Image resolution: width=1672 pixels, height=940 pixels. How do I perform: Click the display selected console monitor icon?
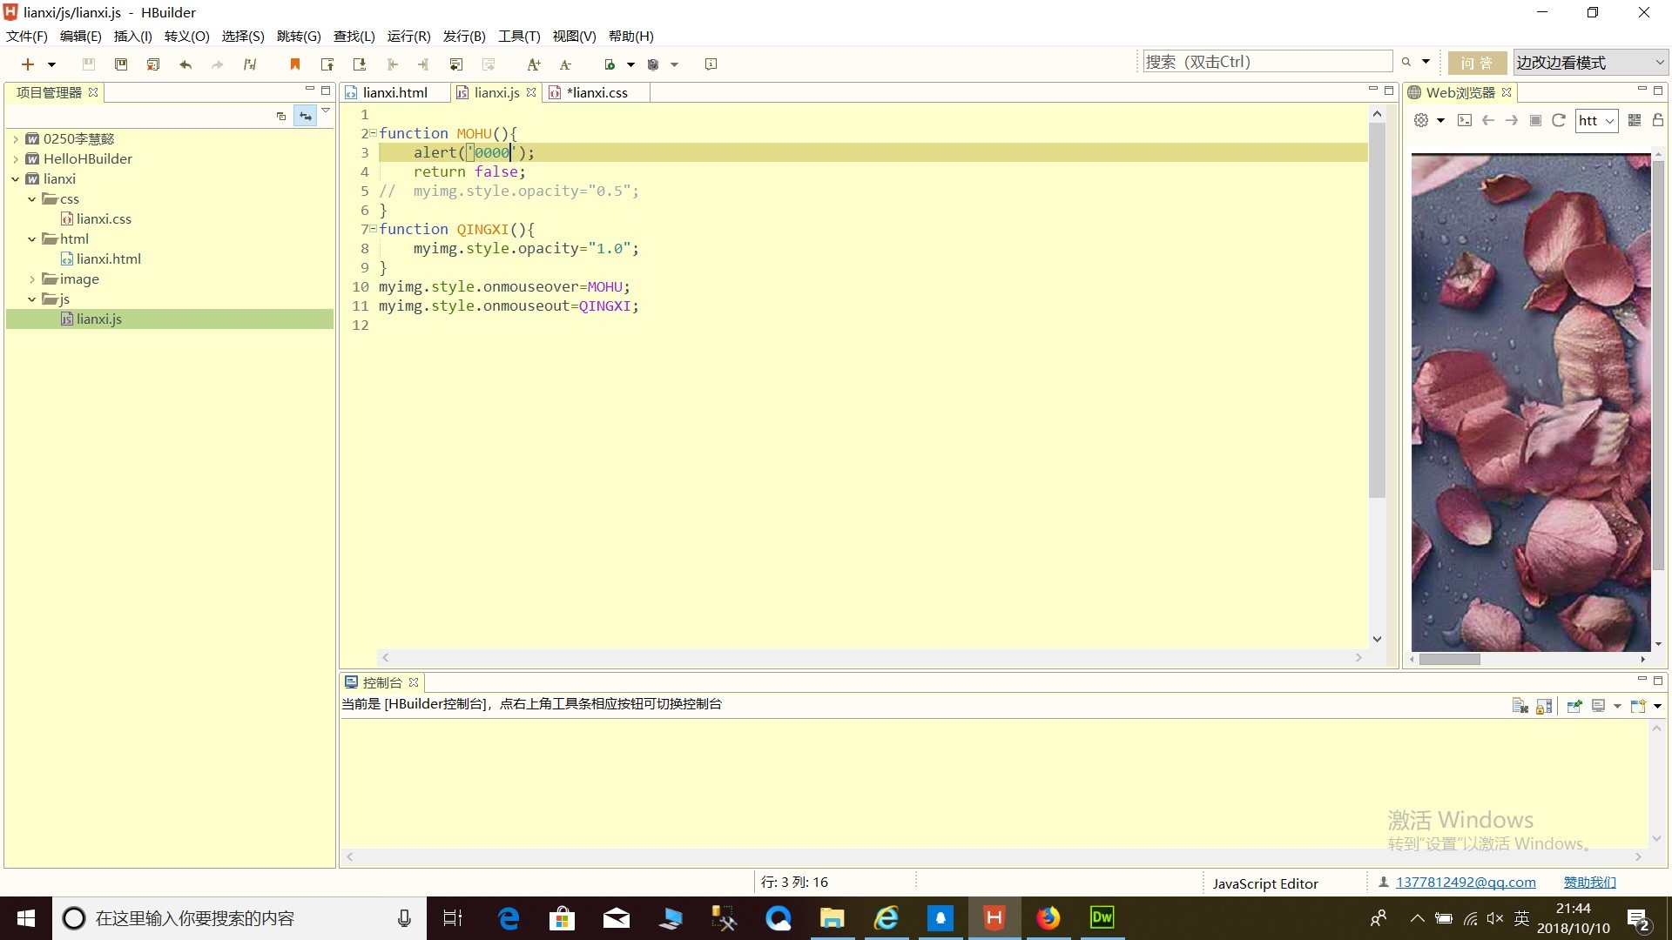coord(1599,706)
